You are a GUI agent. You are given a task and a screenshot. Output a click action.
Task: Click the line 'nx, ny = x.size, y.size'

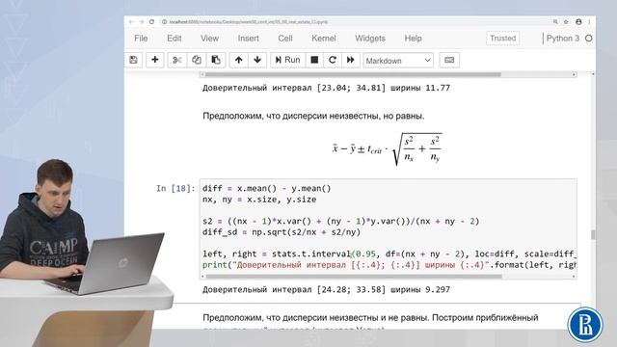coord(259,200)
